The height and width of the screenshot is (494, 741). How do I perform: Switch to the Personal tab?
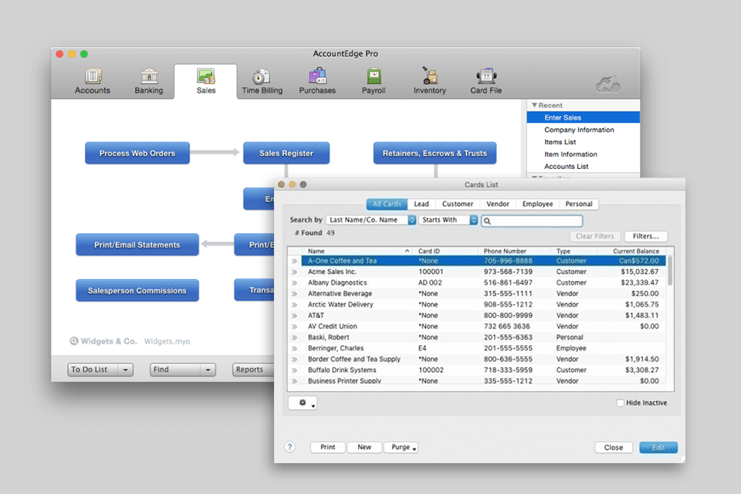click(579, 204)
